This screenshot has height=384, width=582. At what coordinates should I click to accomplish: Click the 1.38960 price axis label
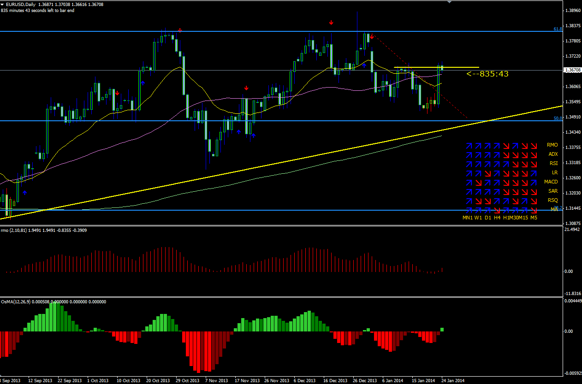point(573,10)
